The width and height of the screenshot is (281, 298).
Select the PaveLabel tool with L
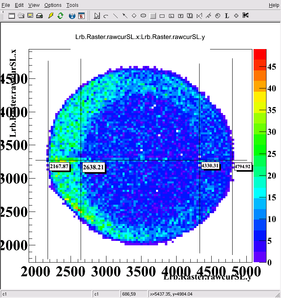point(171,16)
